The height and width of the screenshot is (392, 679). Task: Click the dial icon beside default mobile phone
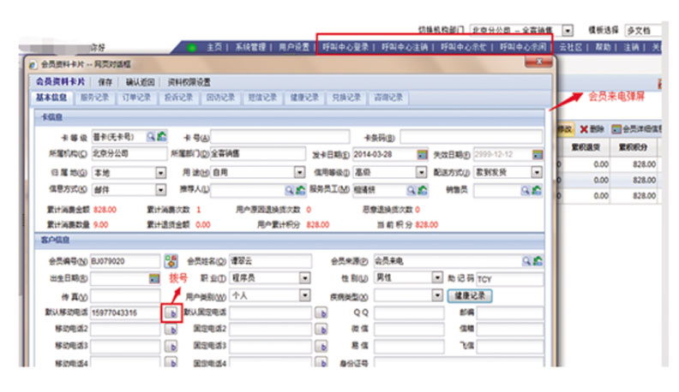pos(171,313)
